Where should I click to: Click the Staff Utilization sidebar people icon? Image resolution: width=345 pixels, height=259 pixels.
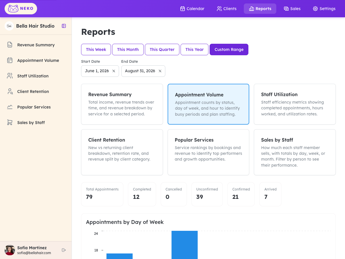(x=10, y=76)
